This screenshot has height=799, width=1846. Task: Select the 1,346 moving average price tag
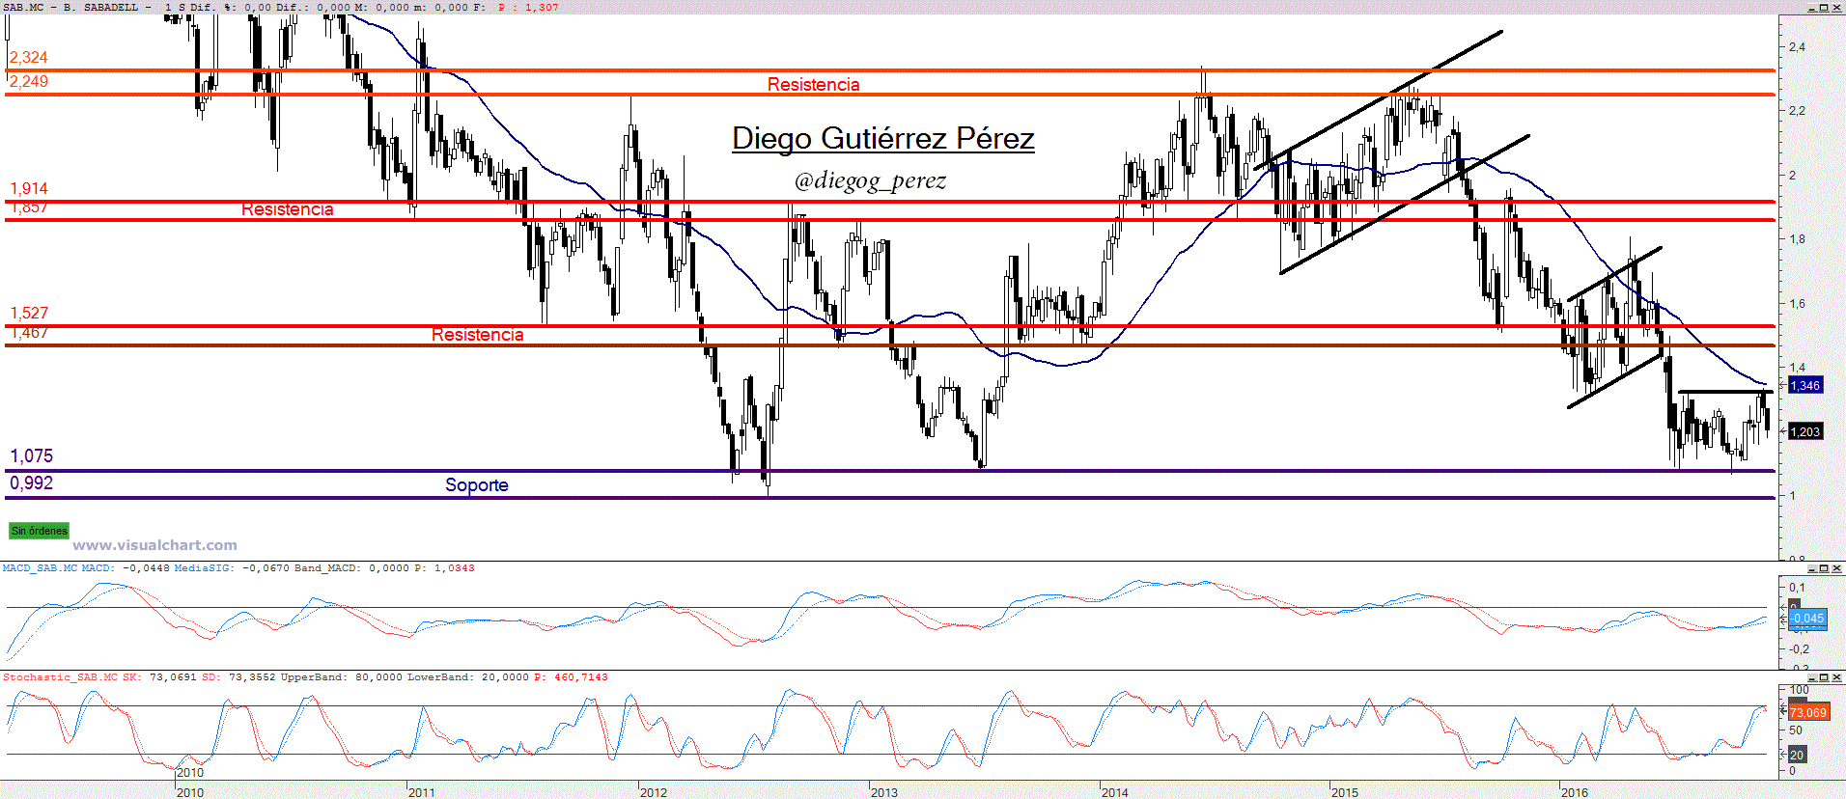click(x=1805, y=385)
